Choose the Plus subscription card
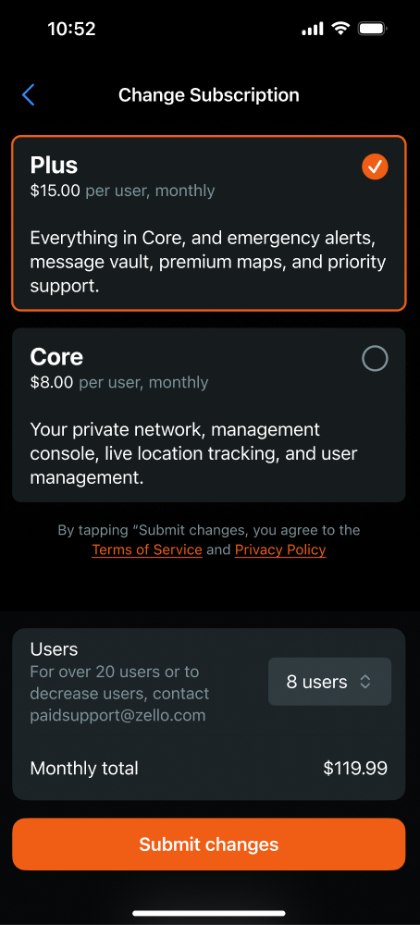The width and height of the screenshot is (420, 925). click(209, 224)
